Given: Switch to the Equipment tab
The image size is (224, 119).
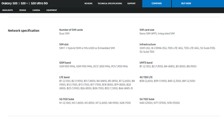Looking at the screenshot, I should click(x=52, y=10).
